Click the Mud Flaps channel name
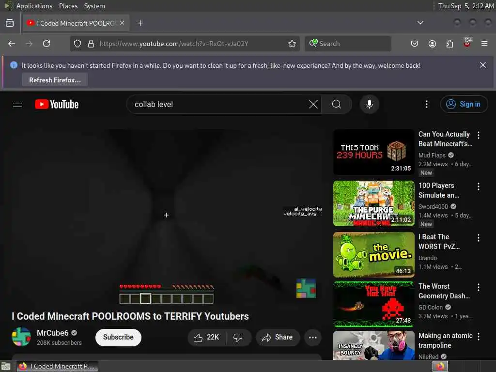The image size is (496, 372). tap(432, 155)
